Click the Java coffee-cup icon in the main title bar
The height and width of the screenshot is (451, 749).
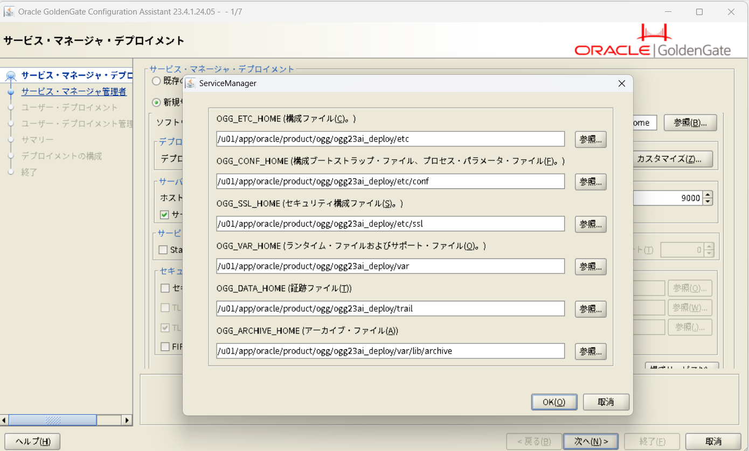[9, 11]
